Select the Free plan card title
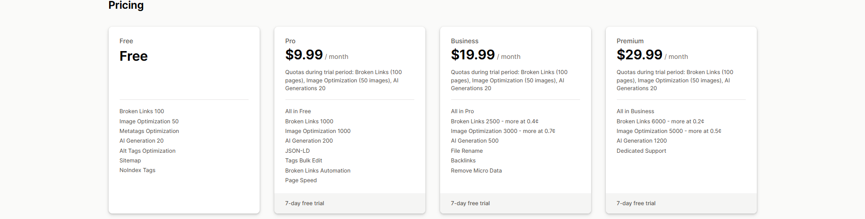The image size is (865, 219). pyautogui.click(x=126, y=41)
